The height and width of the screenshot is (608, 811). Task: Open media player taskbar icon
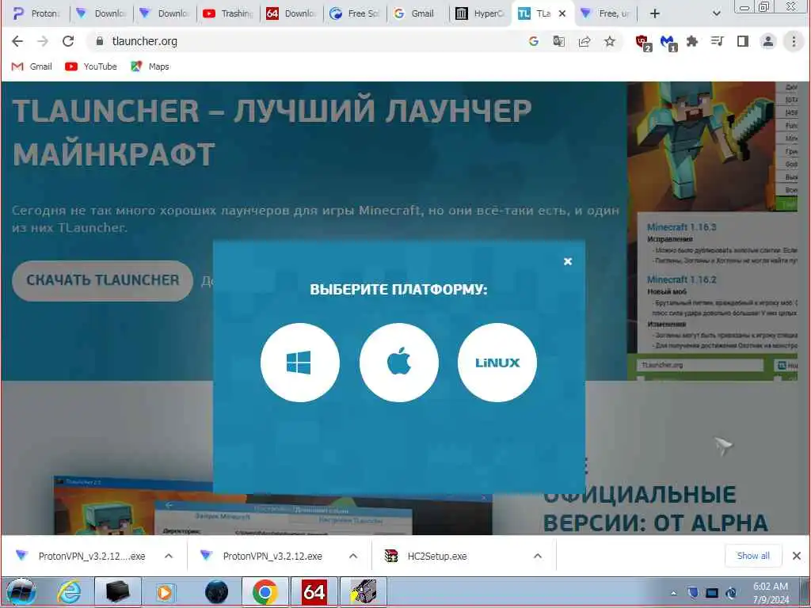tap(166, 592)
